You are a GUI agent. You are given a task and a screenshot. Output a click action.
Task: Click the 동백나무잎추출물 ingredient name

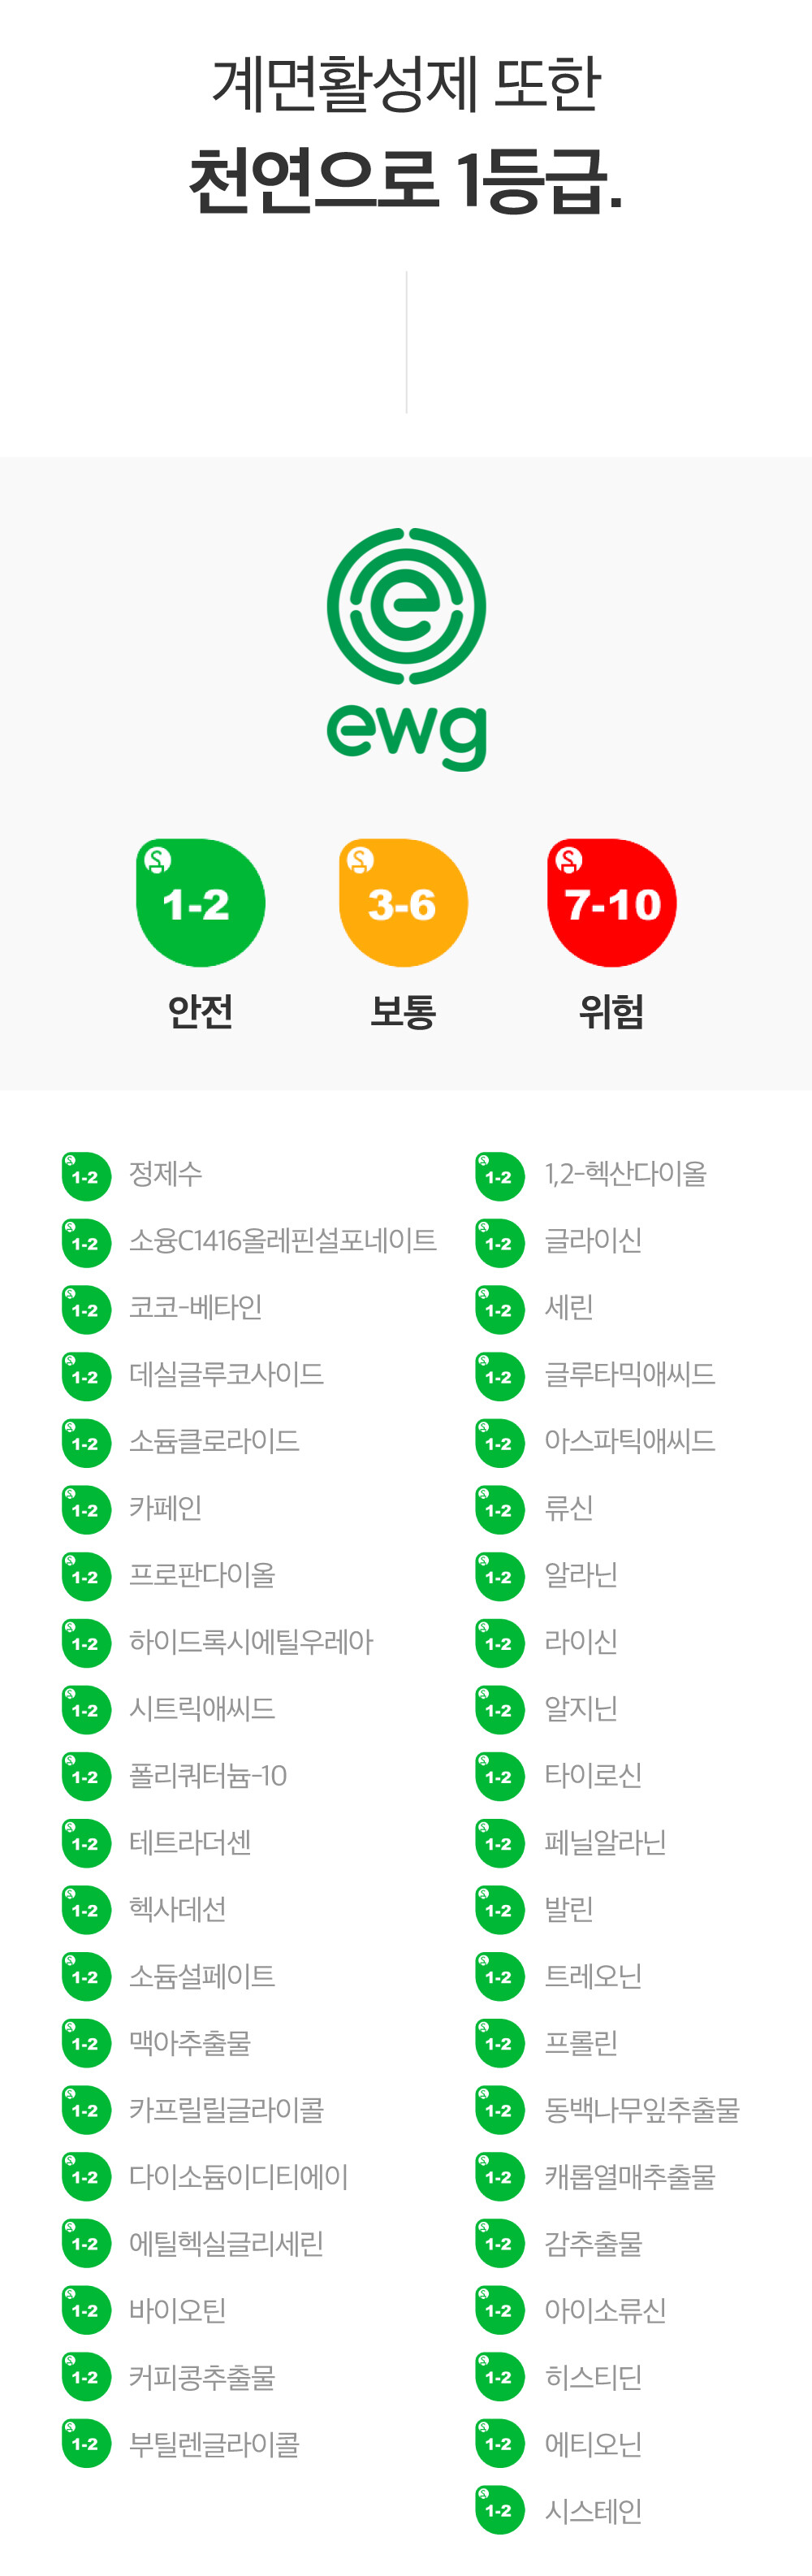pos(641,2109)
